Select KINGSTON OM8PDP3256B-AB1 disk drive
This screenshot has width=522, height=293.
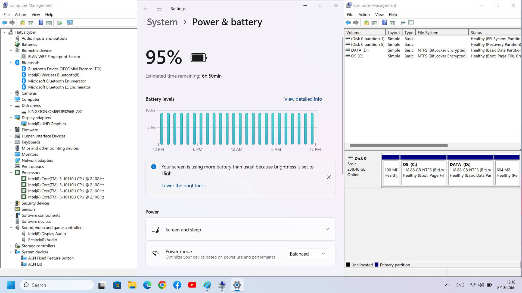coord(55,112)
